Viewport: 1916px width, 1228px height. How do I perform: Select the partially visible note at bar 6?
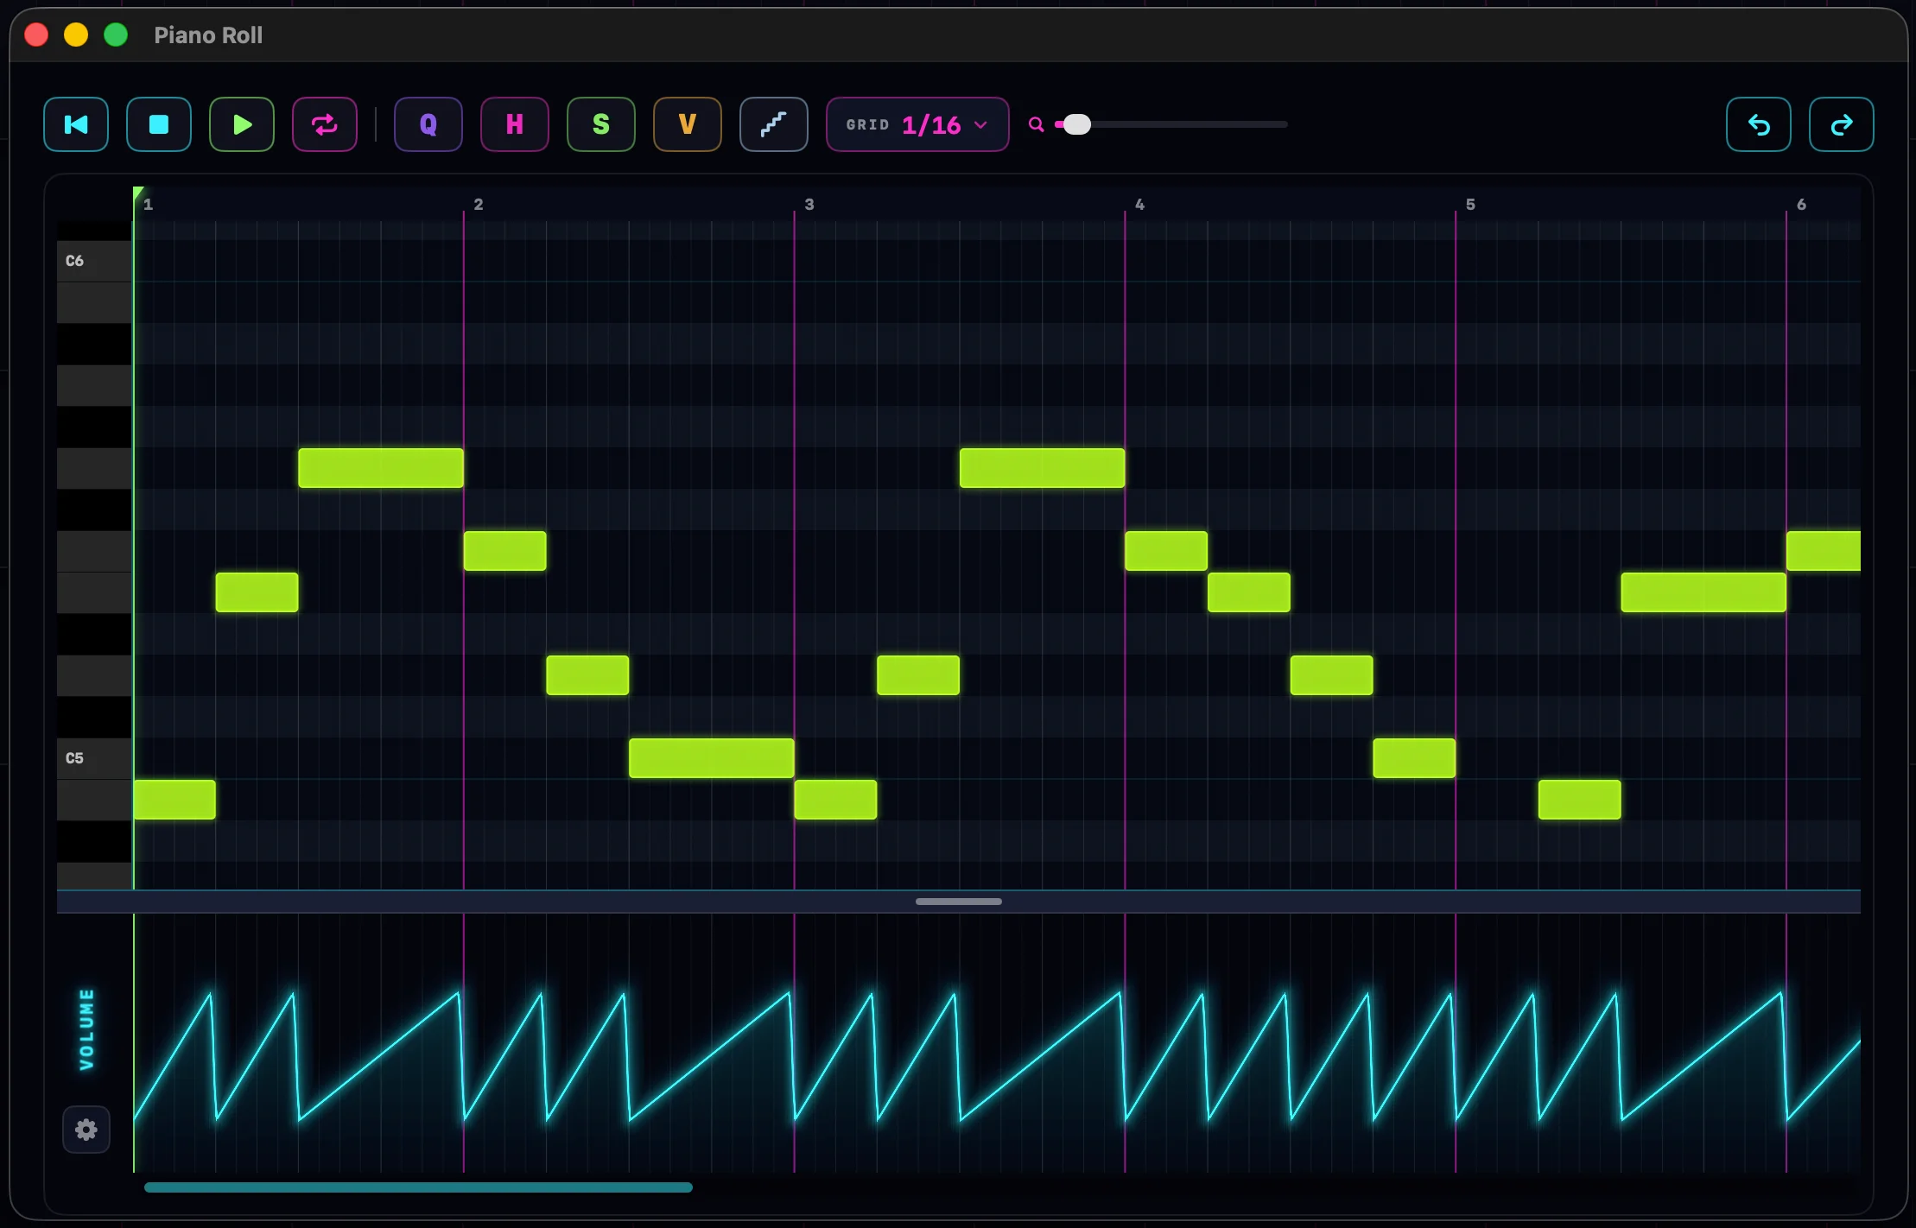(1824, 551)
